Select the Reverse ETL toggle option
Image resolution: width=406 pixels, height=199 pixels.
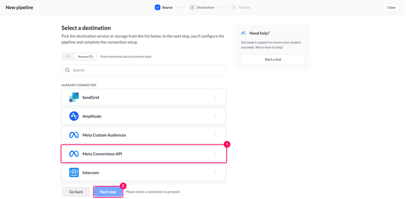tap(86, 56)
